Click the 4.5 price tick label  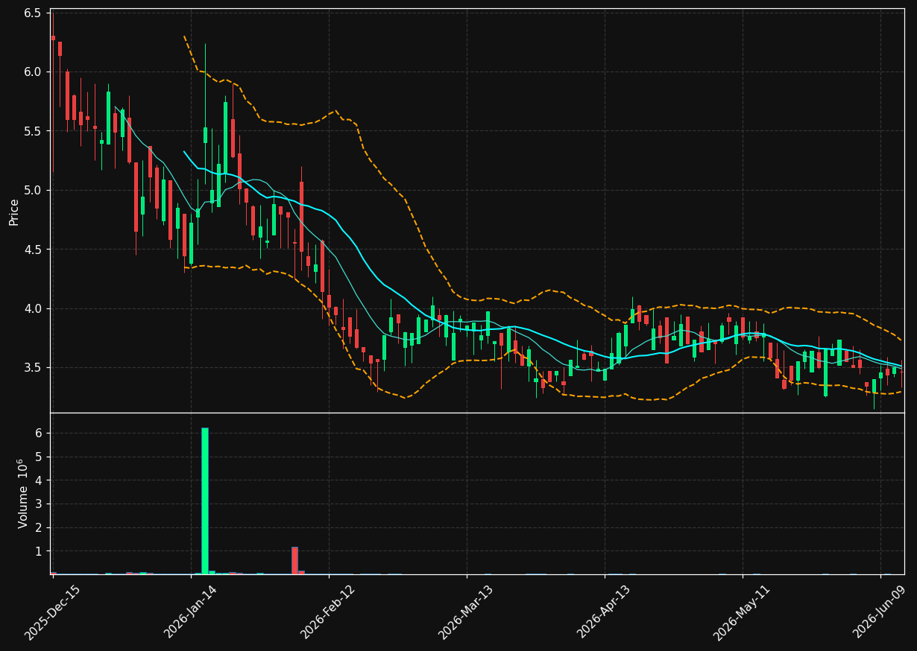click(32, 250)
